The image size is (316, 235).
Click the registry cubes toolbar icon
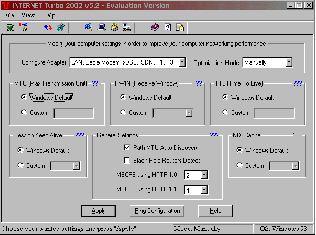60,27
